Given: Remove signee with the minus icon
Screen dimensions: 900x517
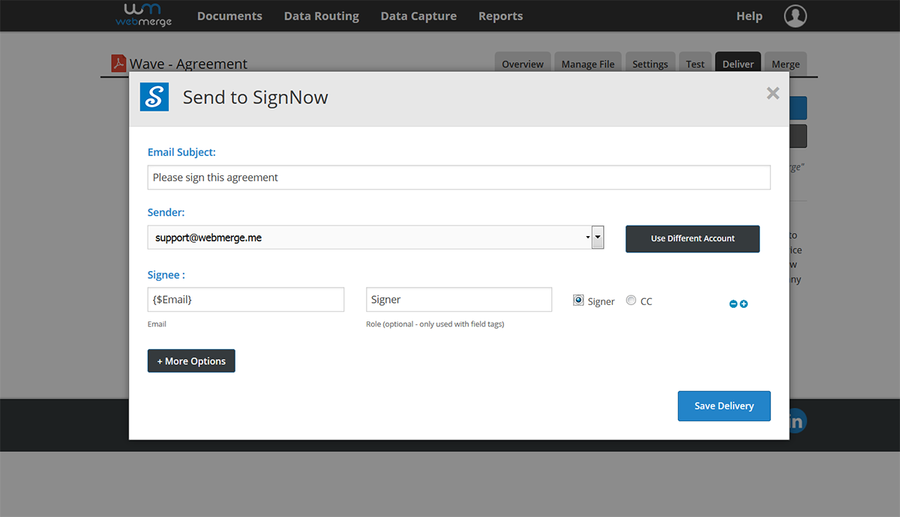Looking at the screenshot, I should pyautogui.click(x=733, y=304).
